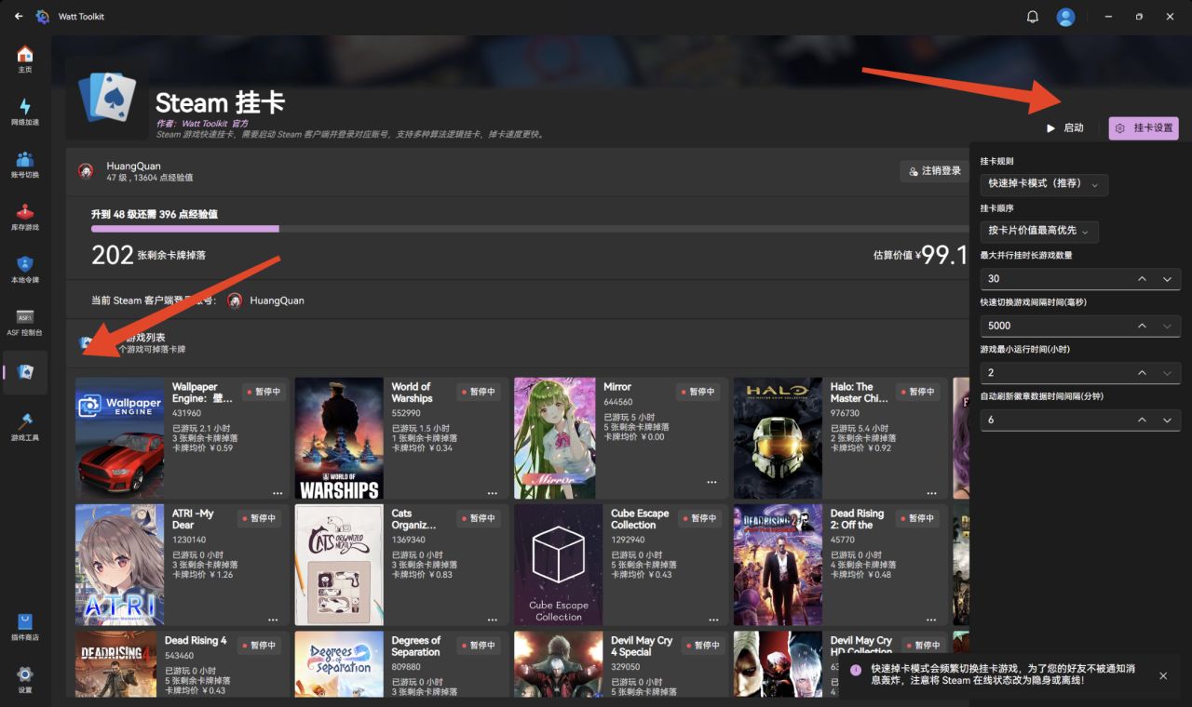Increase 最大并行挂时长游戏数量 value
Screen dimensions: 1192x707
click(1142, 279)
